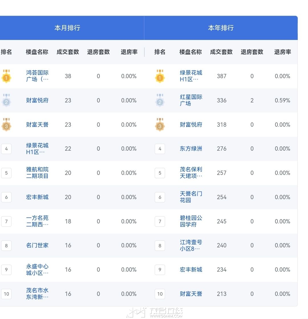Image resolution: width=308 pixels, height=319 pixels.
Task: Click the silver rank 2 medal in monthly ranking
Action: click(6, 101)
